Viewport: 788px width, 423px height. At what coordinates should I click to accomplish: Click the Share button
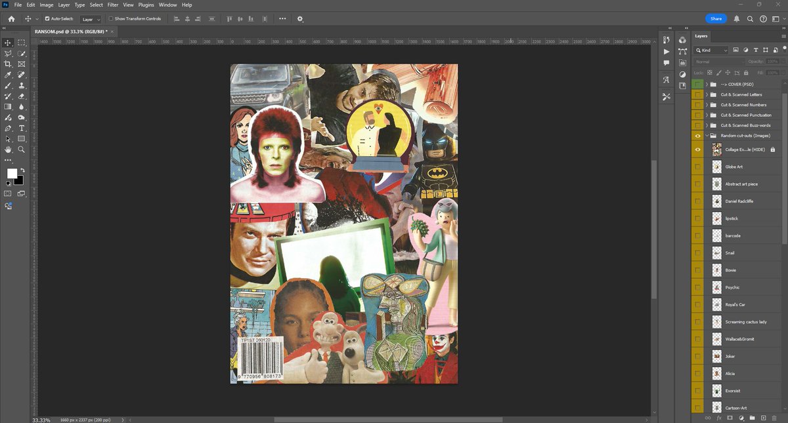click(716, 18)
